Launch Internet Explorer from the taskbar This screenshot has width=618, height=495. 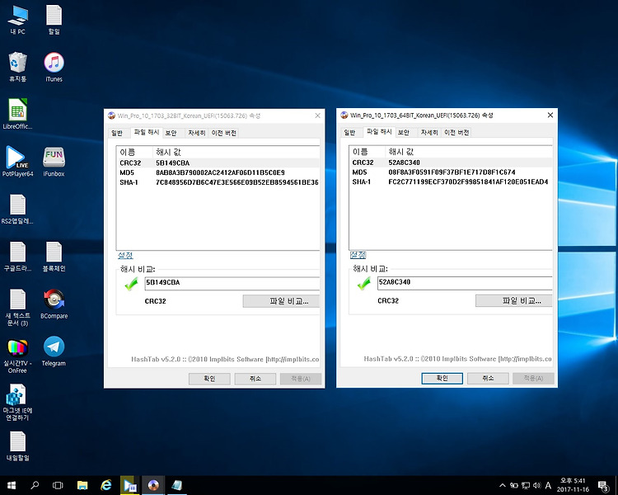pos(106,485)
